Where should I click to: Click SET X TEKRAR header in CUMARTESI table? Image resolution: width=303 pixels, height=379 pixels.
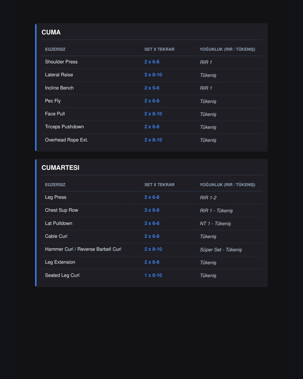click(159, 184)
